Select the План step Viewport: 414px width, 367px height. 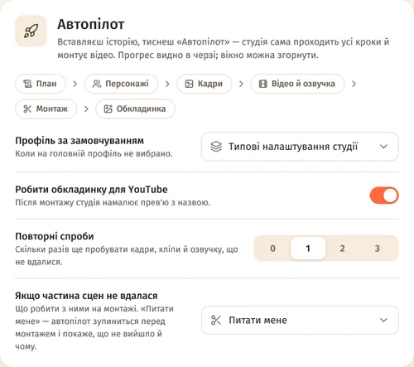[41, 84]
